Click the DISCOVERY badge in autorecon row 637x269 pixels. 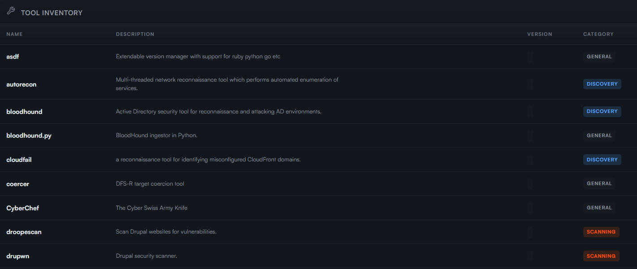[602, 84]
